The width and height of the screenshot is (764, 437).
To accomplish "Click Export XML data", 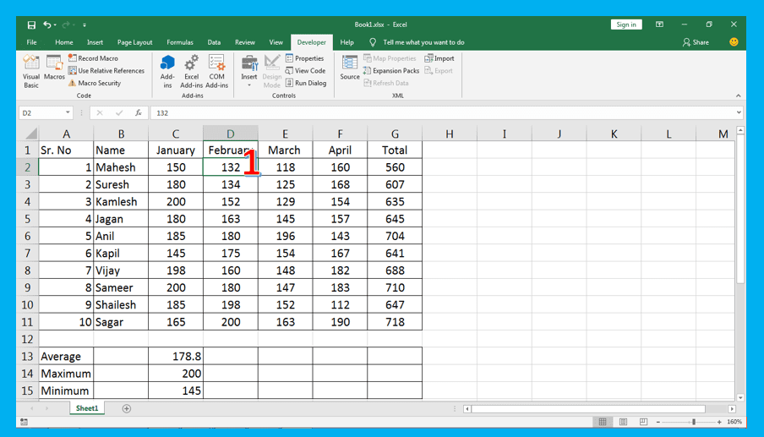I will [439, 71].
